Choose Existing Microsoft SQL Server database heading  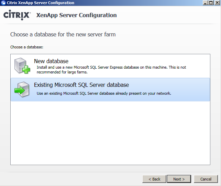81,85
